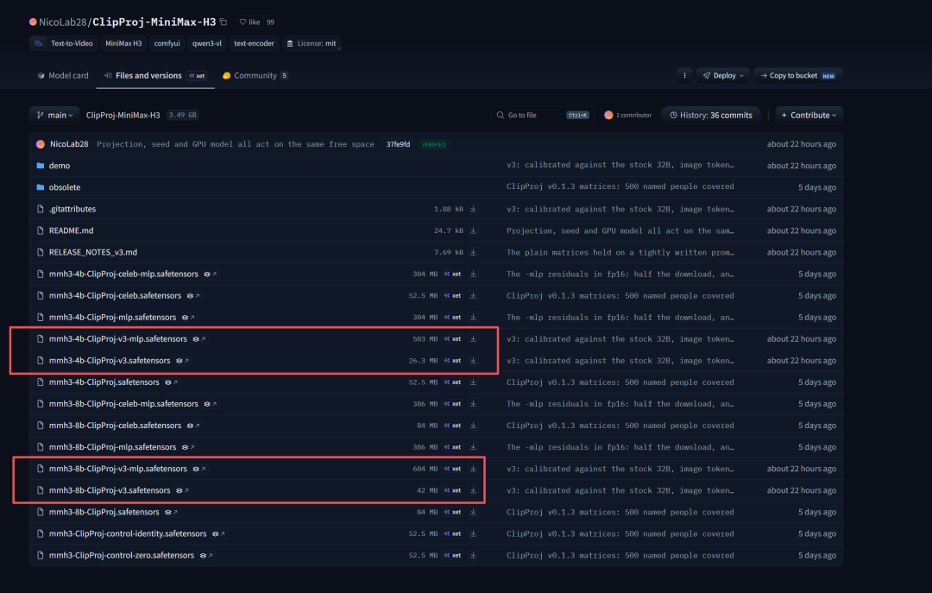Open the demo folder
The image size is (932, 593).
tap(60, 166)
